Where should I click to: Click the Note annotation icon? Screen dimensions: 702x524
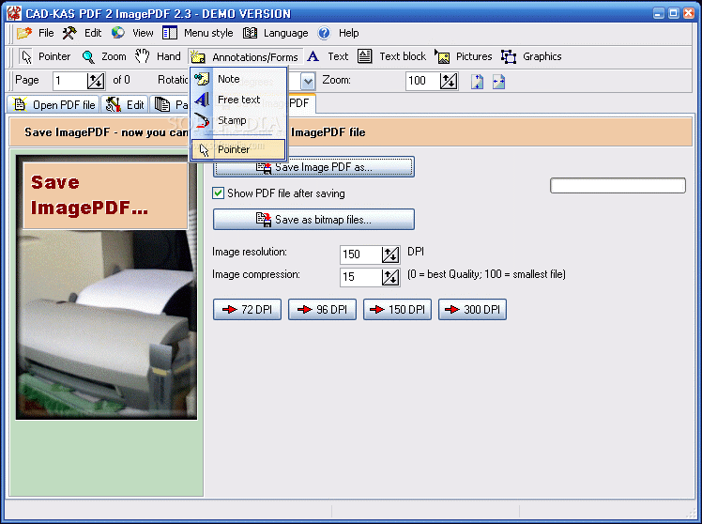click(202, 79)
